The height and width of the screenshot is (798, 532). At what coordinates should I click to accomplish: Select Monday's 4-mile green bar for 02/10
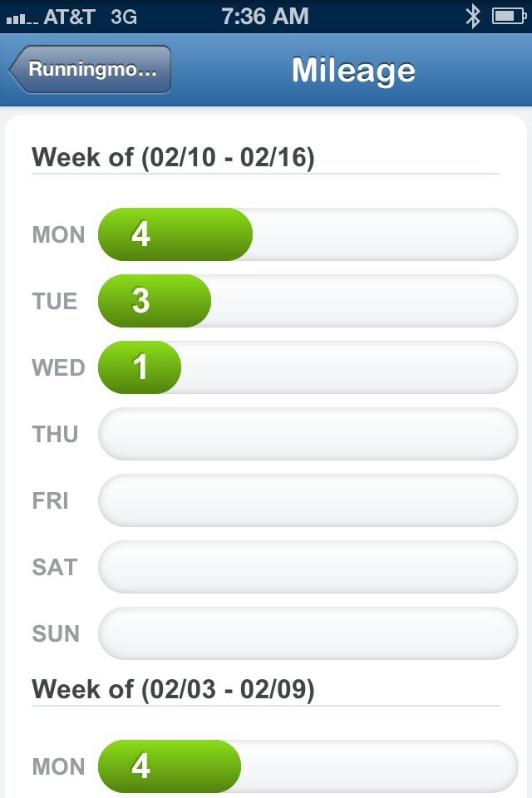[x=175, y=234]
